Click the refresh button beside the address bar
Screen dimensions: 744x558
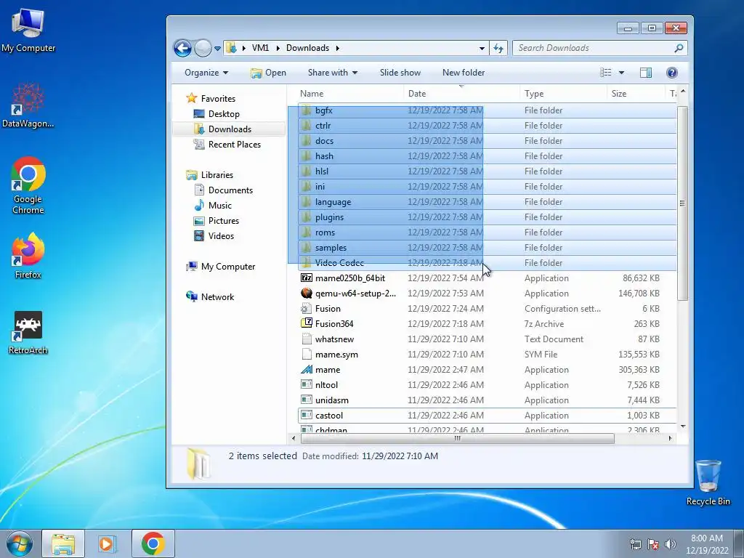(x=498, y=48)
